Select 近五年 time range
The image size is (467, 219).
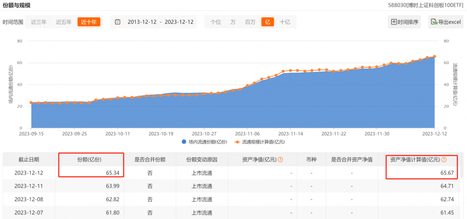(x=64, y=22)
